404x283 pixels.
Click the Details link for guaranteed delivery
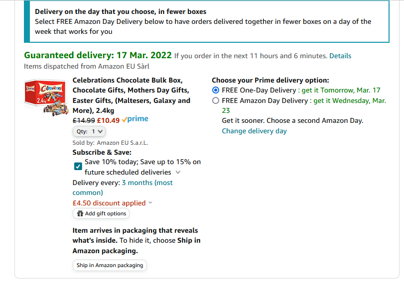[340, 56]
